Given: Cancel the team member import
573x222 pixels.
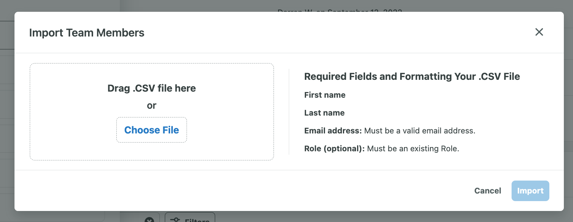Looking at the screenshot, I should coord(488,191).
